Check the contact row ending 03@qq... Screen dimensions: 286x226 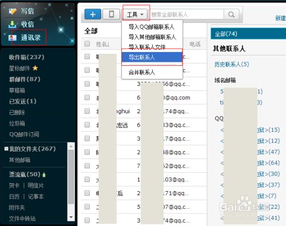coord(87,179)
